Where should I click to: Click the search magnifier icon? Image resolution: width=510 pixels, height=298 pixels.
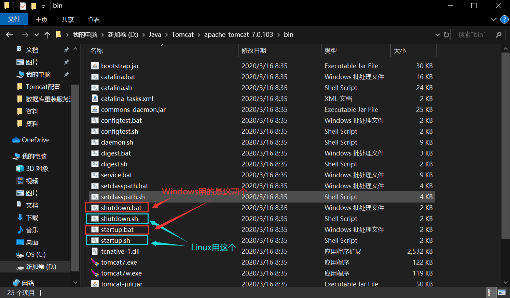tap(499, 35)
